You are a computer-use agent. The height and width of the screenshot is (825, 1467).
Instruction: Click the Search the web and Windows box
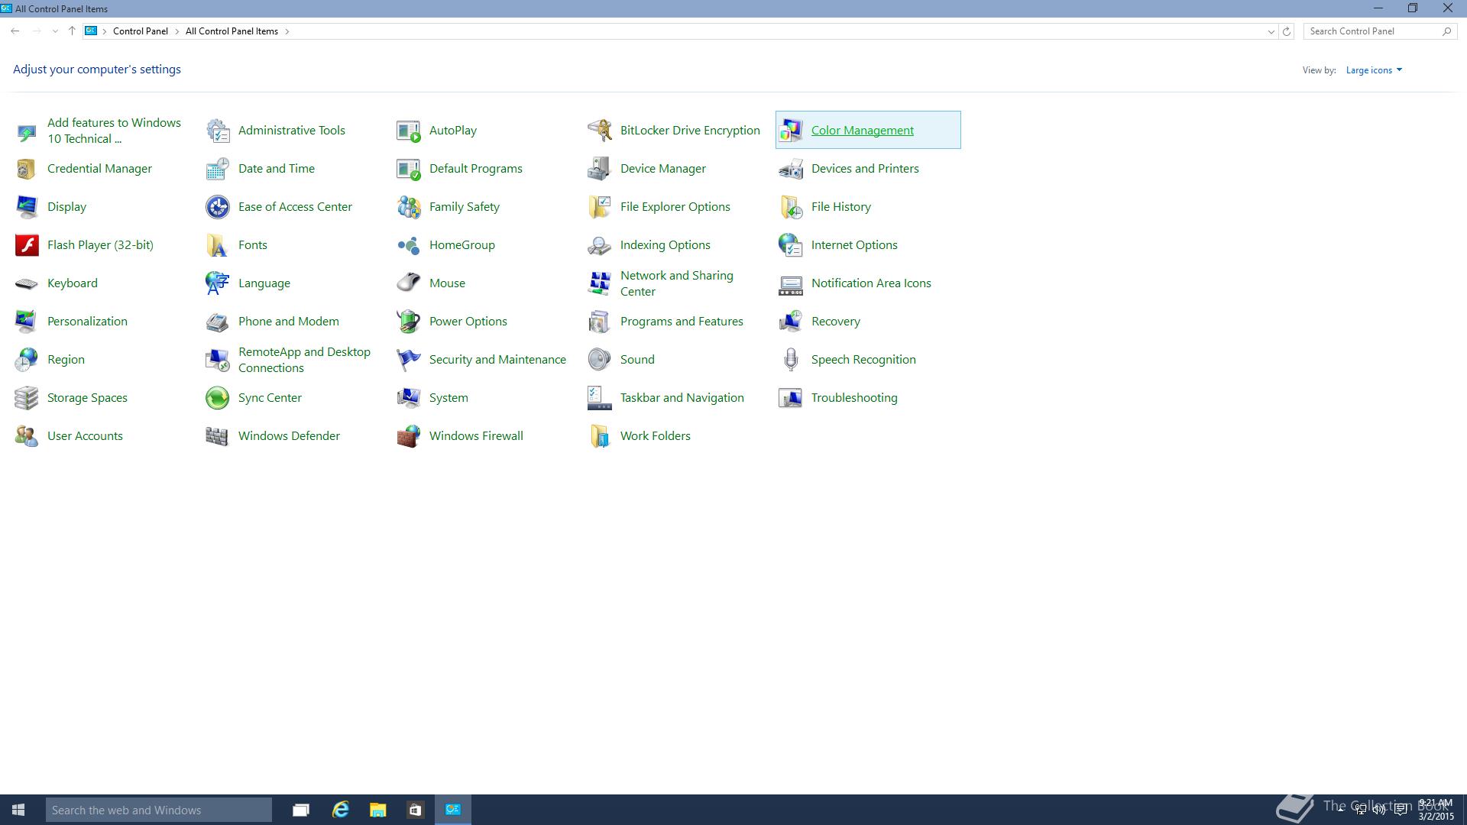click(159, 810)
